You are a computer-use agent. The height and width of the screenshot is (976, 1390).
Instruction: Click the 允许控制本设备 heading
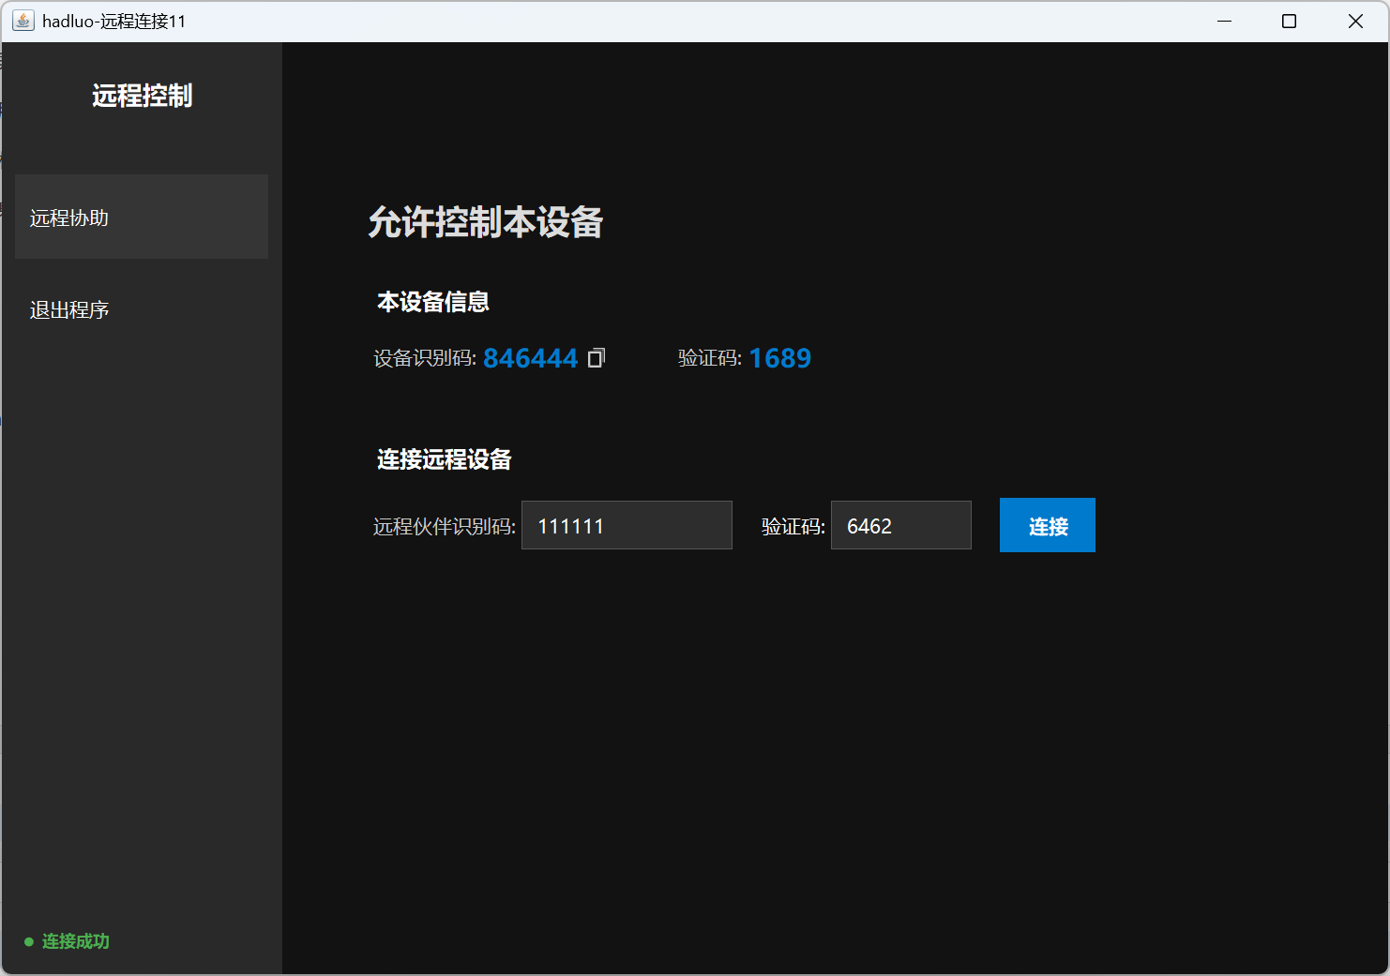485,222
